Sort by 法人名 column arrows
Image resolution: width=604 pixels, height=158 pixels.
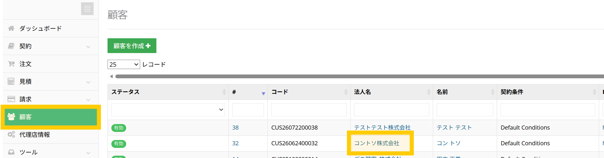(x=428, y=92)
